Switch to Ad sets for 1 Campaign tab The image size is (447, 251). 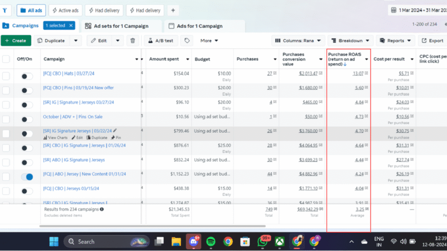(117, 26)
